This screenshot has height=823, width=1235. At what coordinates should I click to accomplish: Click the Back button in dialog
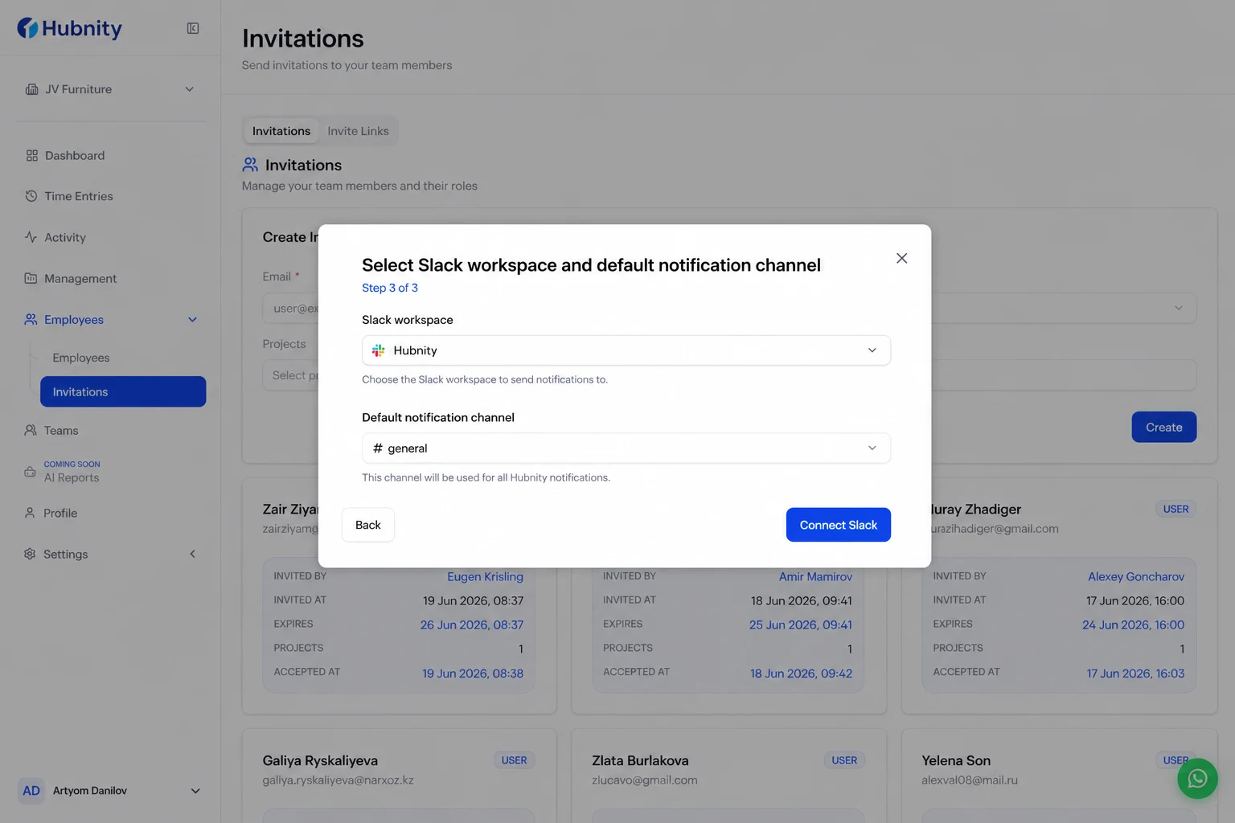pos(368,525)
